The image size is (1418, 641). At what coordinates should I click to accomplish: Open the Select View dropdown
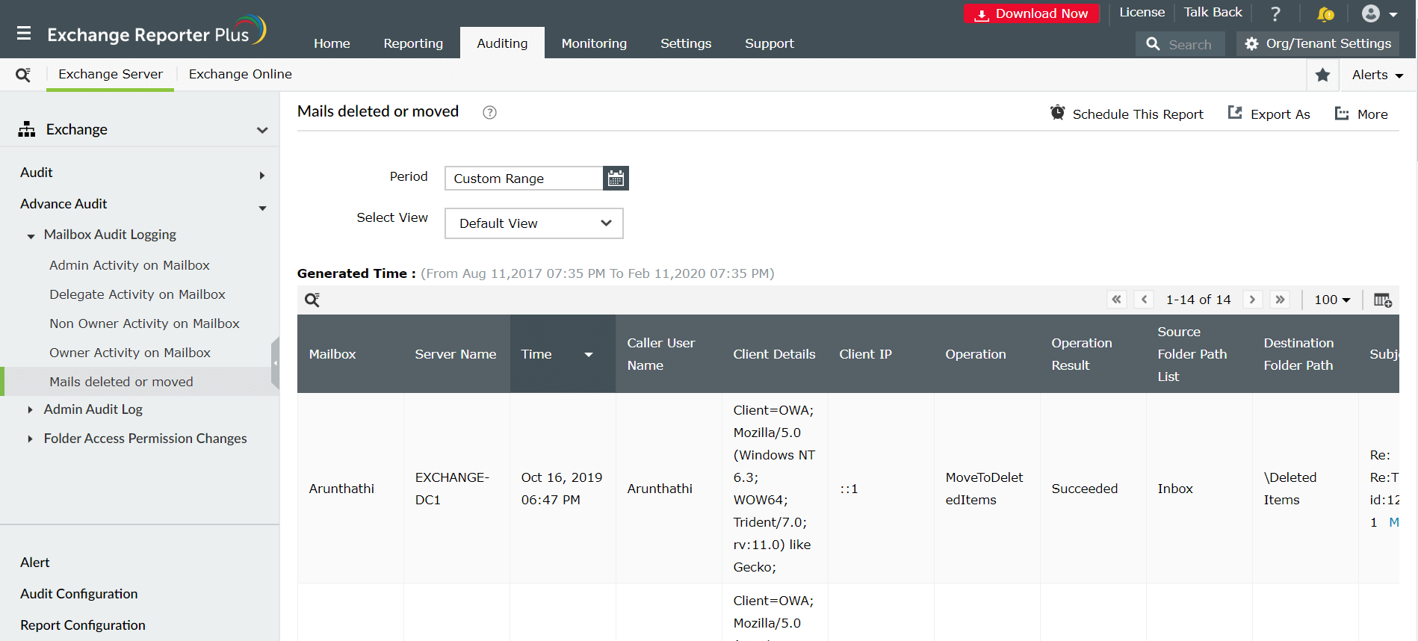534,223
